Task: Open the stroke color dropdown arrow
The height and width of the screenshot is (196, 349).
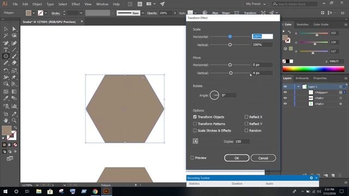Action: (x=46, y=13)
